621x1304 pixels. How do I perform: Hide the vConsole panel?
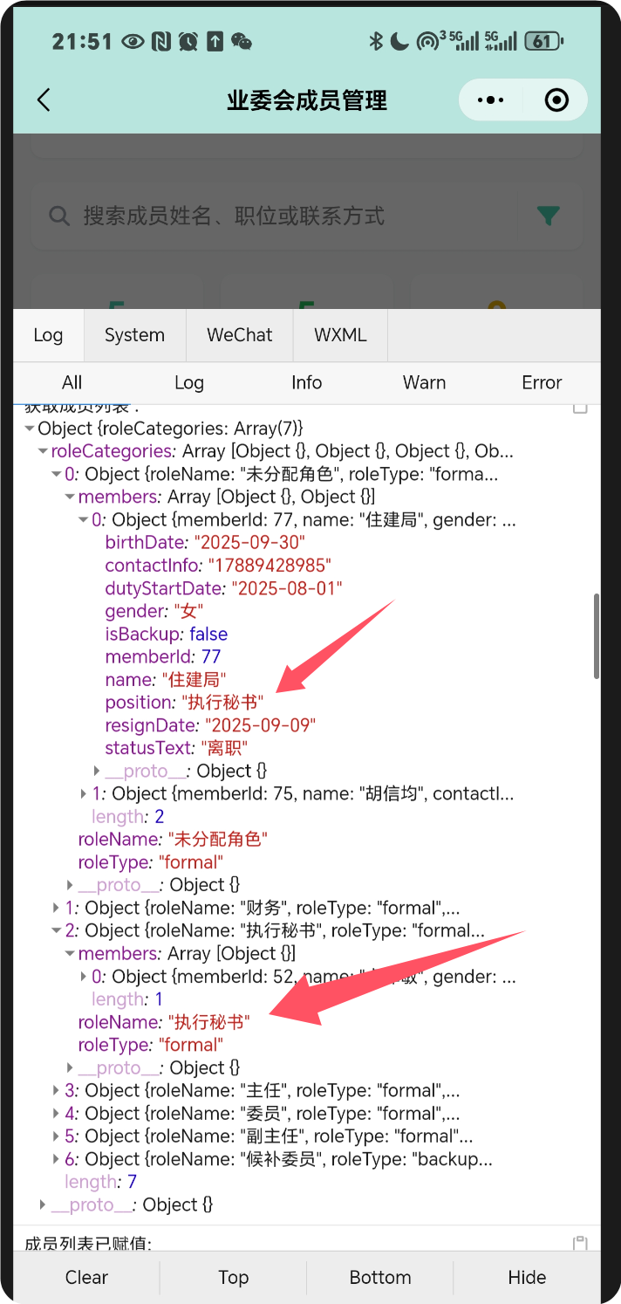(x=527, y=1277)
